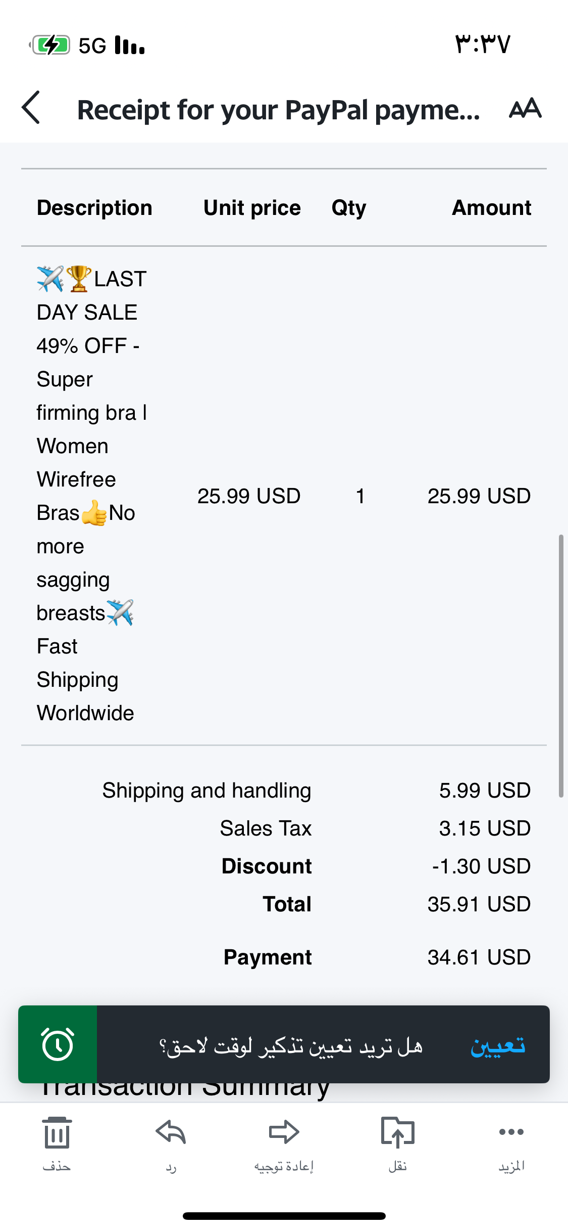Tap the trash delete icon
Screen dimensions: 568x1232
pos(57,1133)
